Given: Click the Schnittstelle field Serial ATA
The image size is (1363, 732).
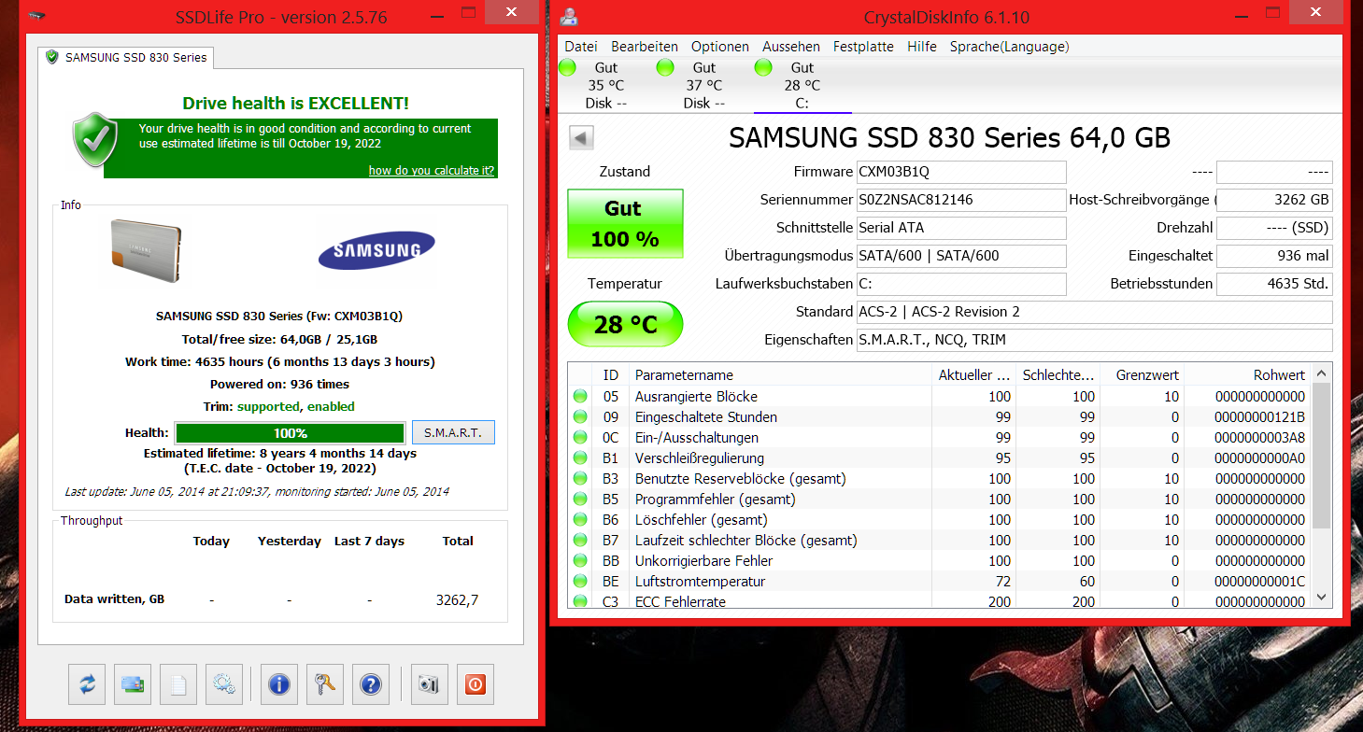Looking at the screenshot, I should 960,228.
